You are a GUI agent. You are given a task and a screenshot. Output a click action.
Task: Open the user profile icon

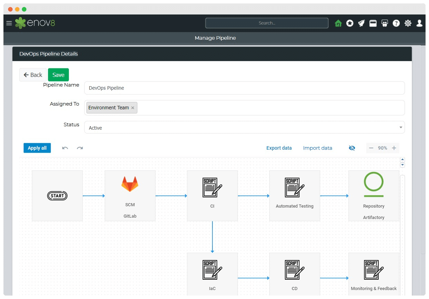pyautogui.click(x=419, y=23)
